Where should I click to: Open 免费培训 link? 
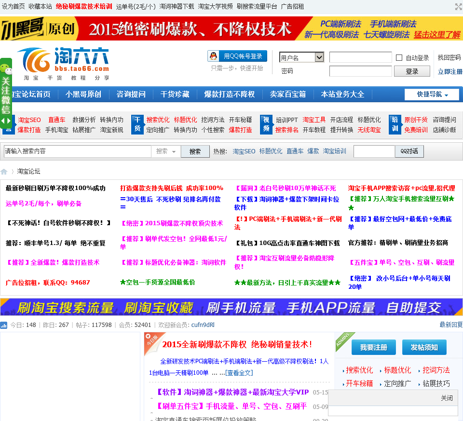[416, 130]
